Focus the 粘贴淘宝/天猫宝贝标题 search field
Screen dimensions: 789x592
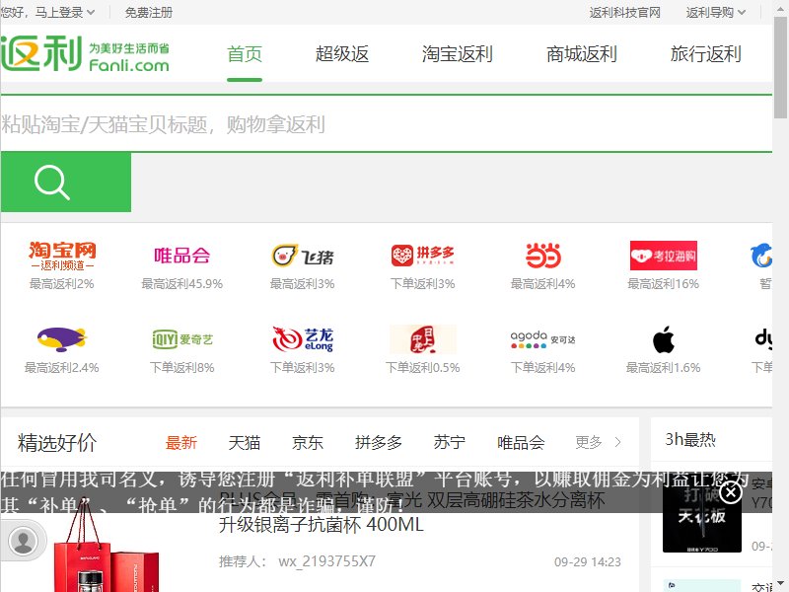pyautogui.click(x=386, y=124)
